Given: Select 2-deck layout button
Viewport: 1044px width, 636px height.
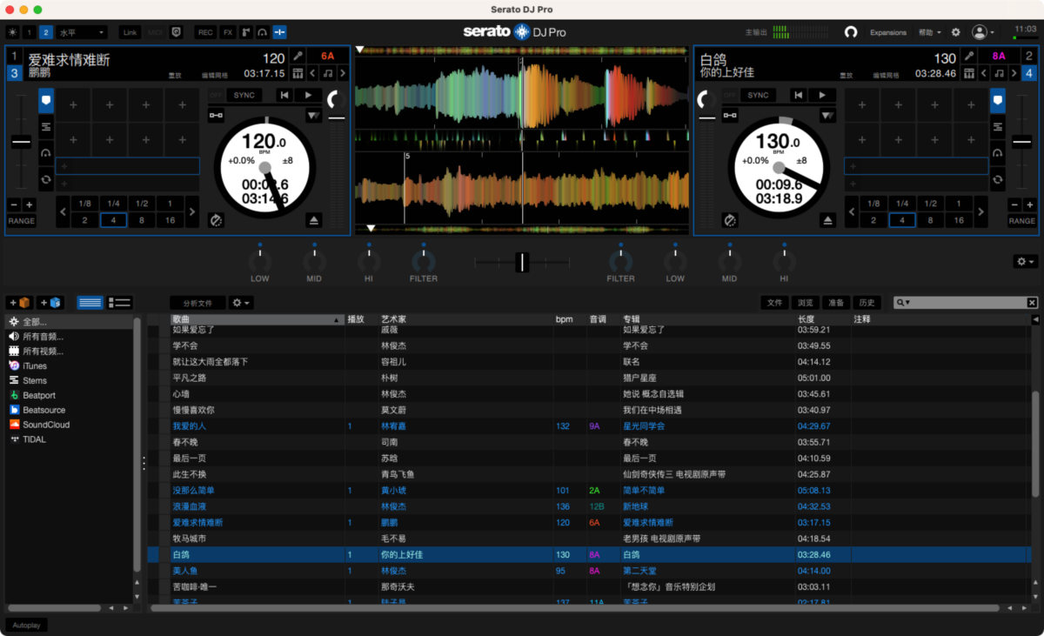Looking at the screenshot, I should pyautogui.click(x=45, y=32).
